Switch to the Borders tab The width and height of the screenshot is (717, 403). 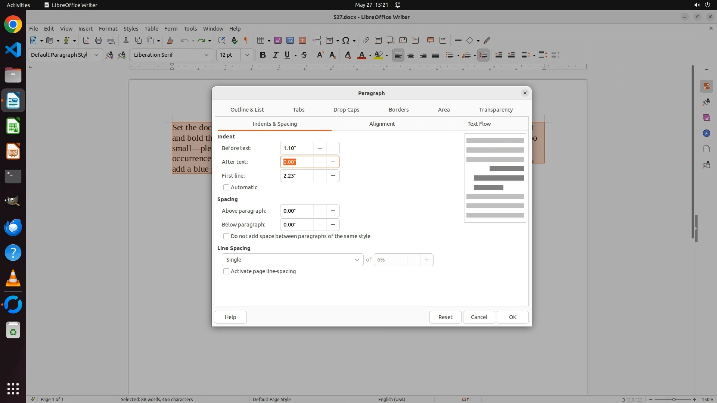pos(398,110)
